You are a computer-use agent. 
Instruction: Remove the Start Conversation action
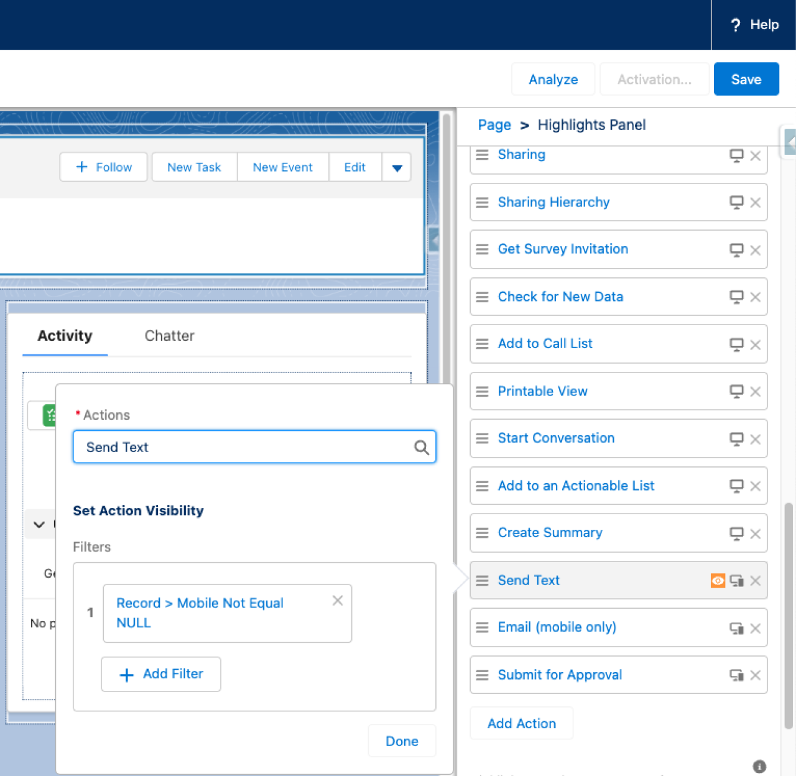tap(756, 439)
